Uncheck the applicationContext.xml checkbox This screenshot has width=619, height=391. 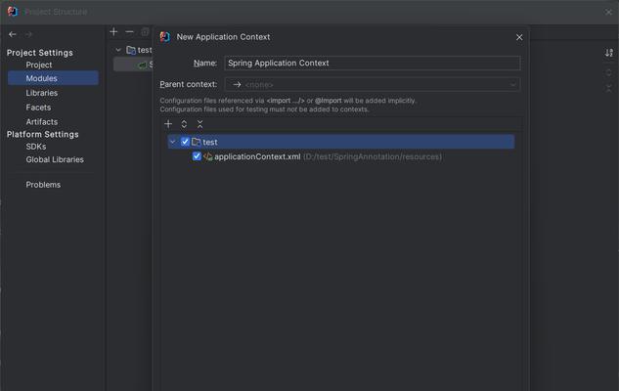(x=197, y=156)
